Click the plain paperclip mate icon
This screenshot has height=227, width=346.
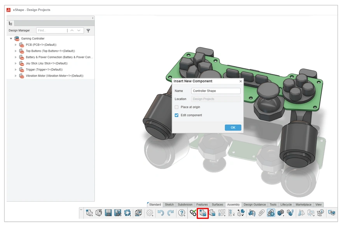(x=261, y=213)
